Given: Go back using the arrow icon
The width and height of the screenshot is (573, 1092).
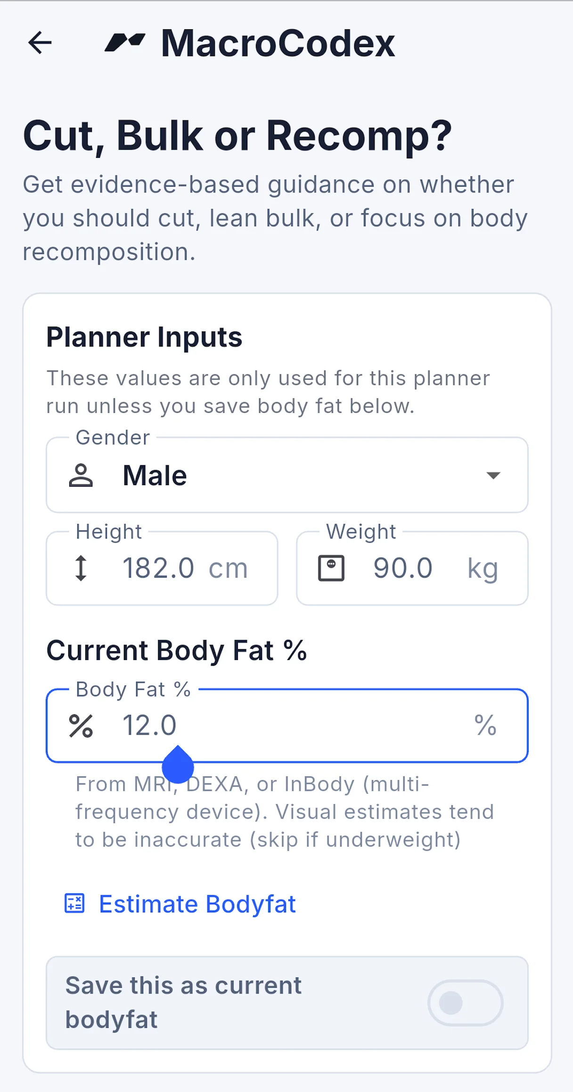Looking at the screenshot, I should pos(40,43).
